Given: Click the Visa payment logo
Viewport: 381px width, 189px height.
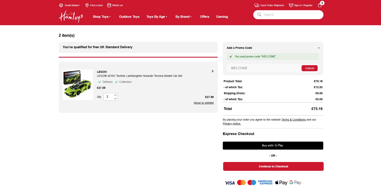Looking at the screenshot, I should pos(230,183).
